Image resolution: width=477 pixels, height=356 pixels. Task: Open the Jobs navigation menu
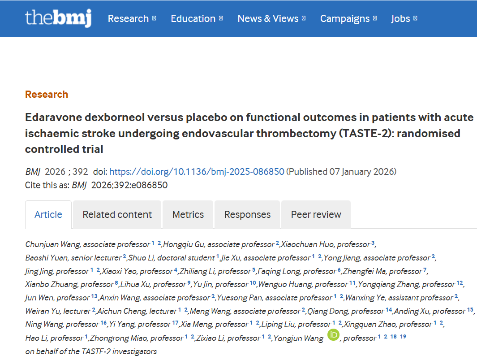pos(400,18)
